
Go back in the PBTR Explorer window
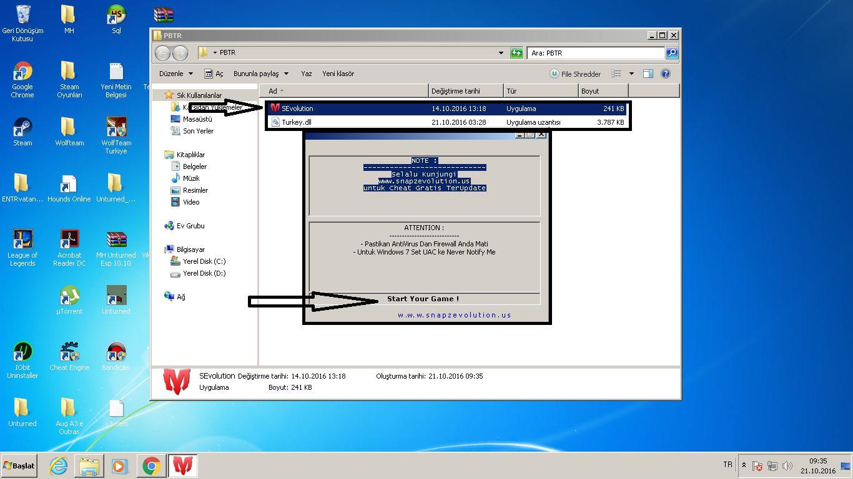162,53
